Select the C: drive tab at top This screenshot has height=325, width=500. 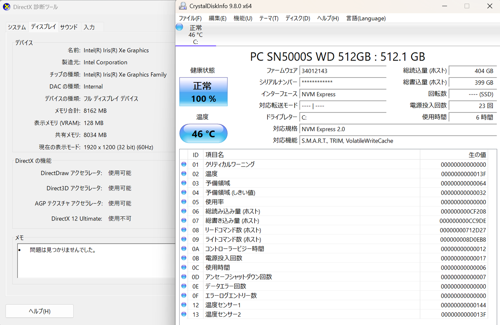click(196, 35)
